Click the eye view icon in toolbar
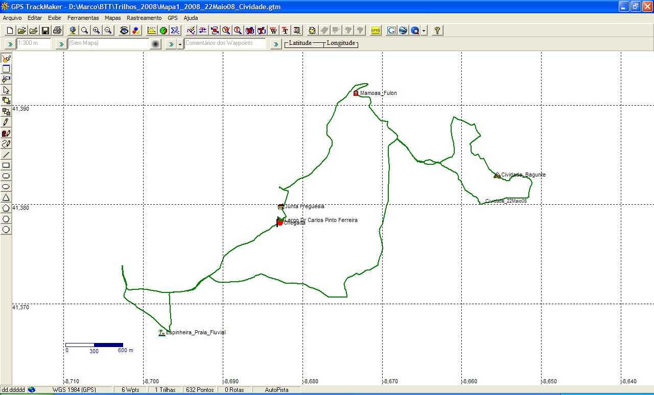The width and height of the screenshot is (654, 395). (124, 30)
